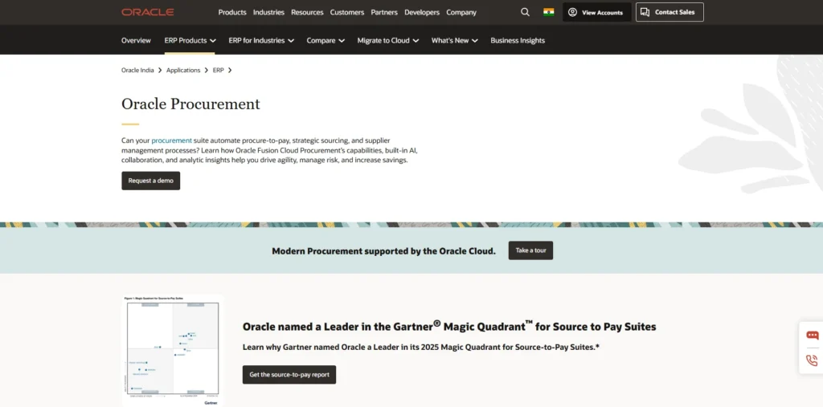Click "Modern Procurement supported by the Oracle Cloud." text
The image size is (823, 407).
pos(383,250)
